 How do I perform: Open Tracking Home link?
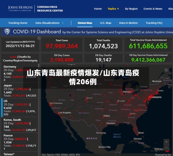coord(18,23)
